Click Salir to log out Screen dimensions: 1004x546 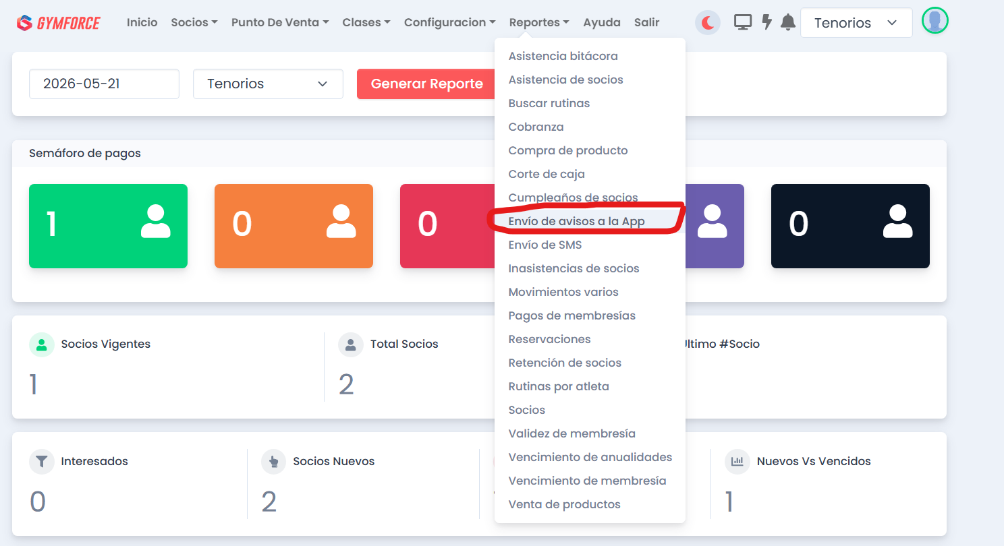[647, 22]
